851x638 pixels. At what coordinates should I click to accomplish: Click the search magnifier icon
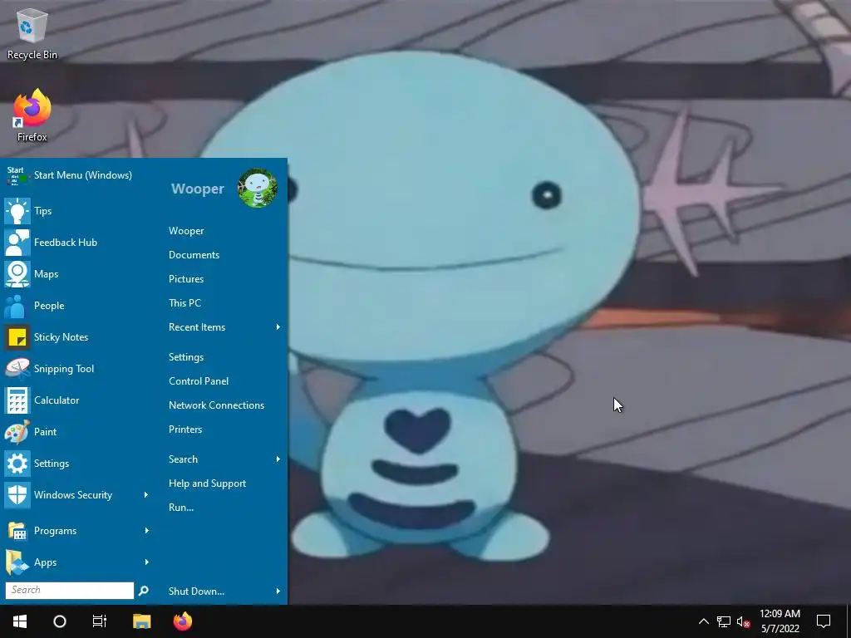coord(143,591)
